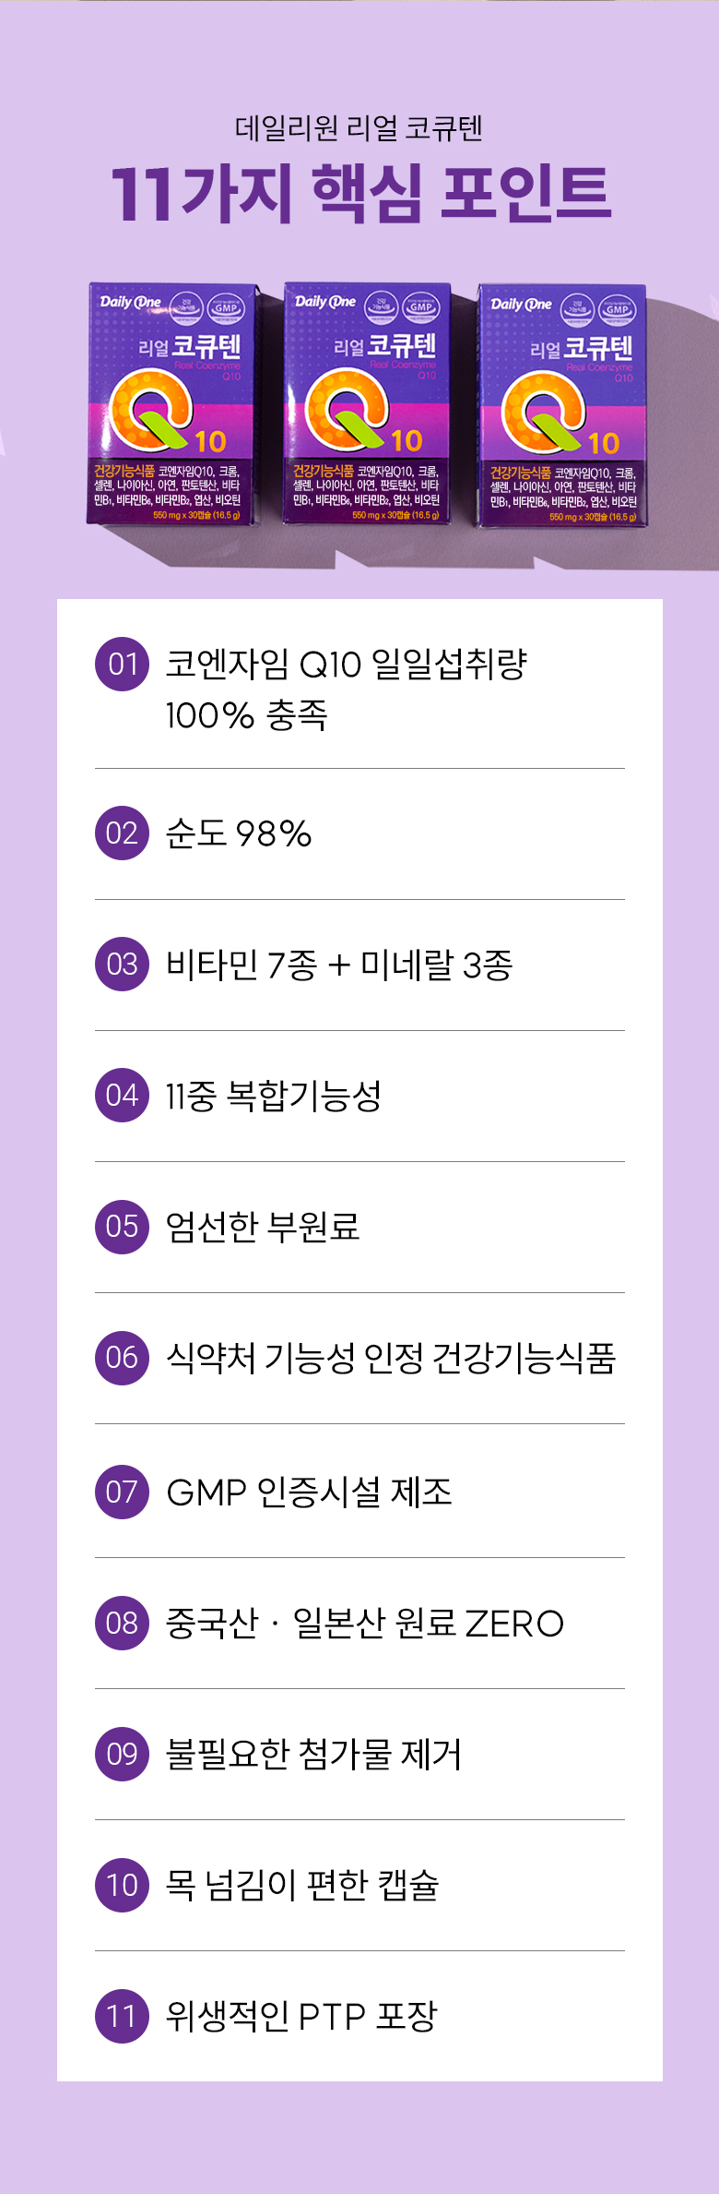The height and width of the screenshot is (2194, 719).
Task: Click the Q10 logo on the middle box
Action: (355, 413)
